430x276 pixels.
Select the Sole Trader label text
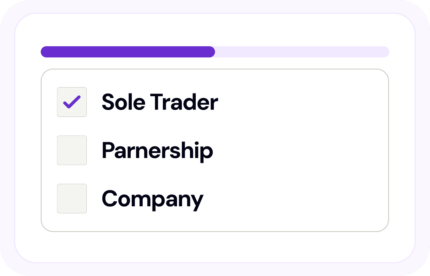pyautogui.click(x=160, y=102)
